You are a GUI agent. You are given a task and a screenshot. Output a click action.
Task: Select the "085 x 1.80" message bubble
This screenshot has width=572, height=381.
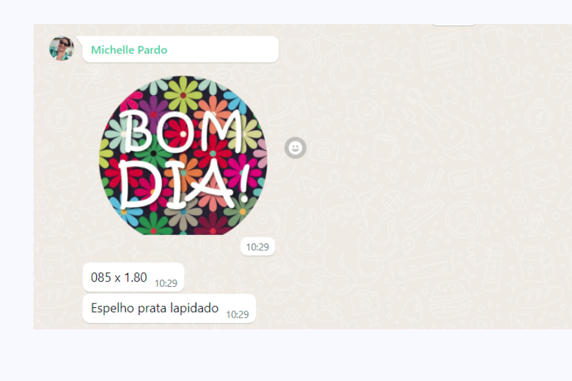[134, 278]
